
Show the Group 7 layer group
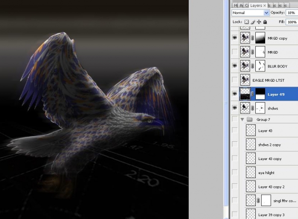235,119
